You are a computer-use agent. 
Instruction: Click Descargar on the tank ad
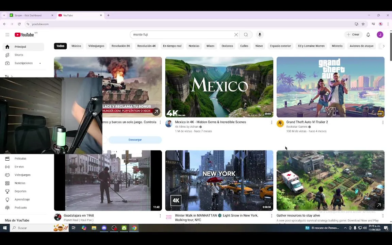(135, 140)
